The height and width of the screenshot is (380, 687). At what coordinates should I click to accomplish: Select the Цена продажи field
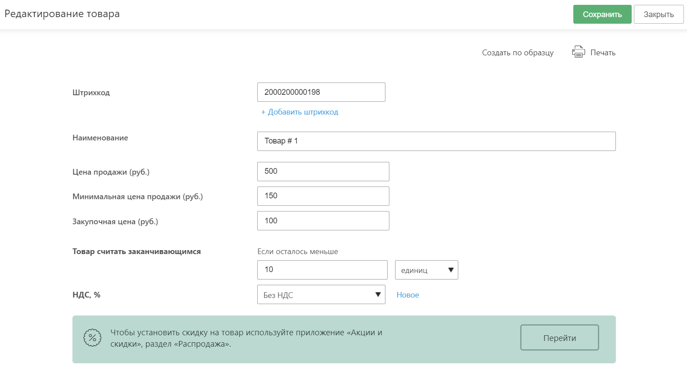click(323, 172)
